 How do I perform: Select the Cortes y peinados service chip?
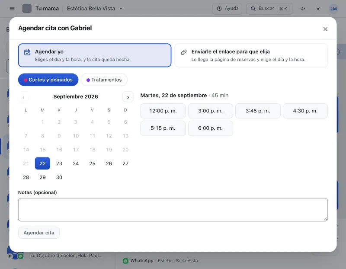(48, 80)
